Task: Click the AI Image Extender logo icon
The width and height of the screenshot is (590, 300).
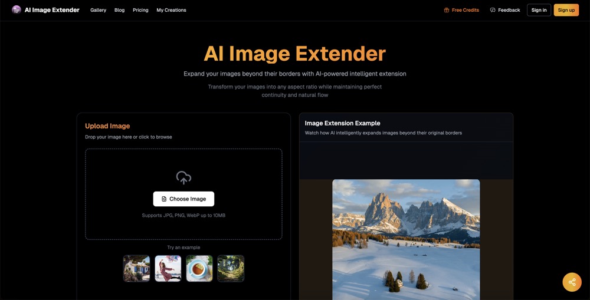Action: 17,10
